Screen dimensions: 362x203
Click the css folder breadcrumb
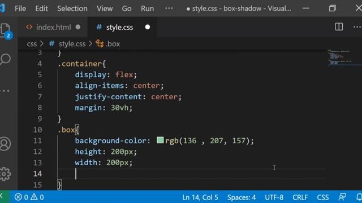coord(32,44)
